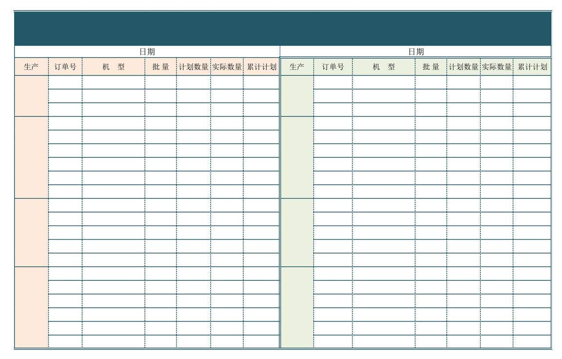Select the 日期 cell above the right table
Viewport: 562px width, 359px height.
416,52
